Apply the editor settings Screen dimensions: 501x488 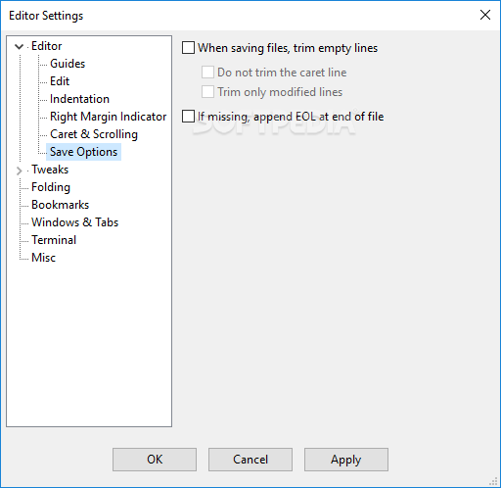(346, 460)
